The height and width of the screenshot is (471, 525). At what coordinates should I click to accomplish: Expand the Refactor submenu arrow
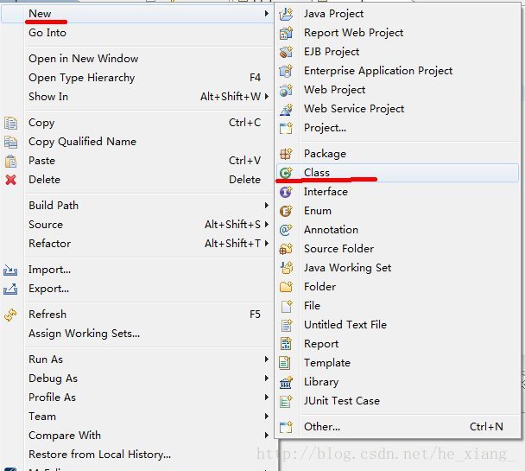tap(267, 243)
